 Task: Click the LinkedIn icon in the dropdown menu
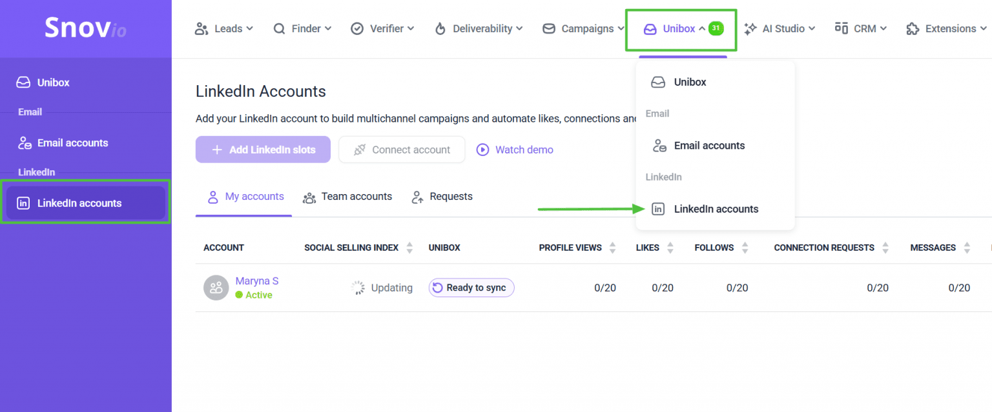[x=657, y=209]
